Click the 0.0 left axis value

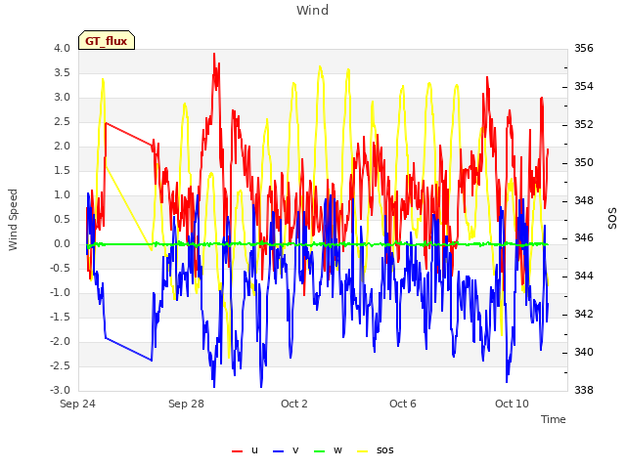(x=62, y=243)
